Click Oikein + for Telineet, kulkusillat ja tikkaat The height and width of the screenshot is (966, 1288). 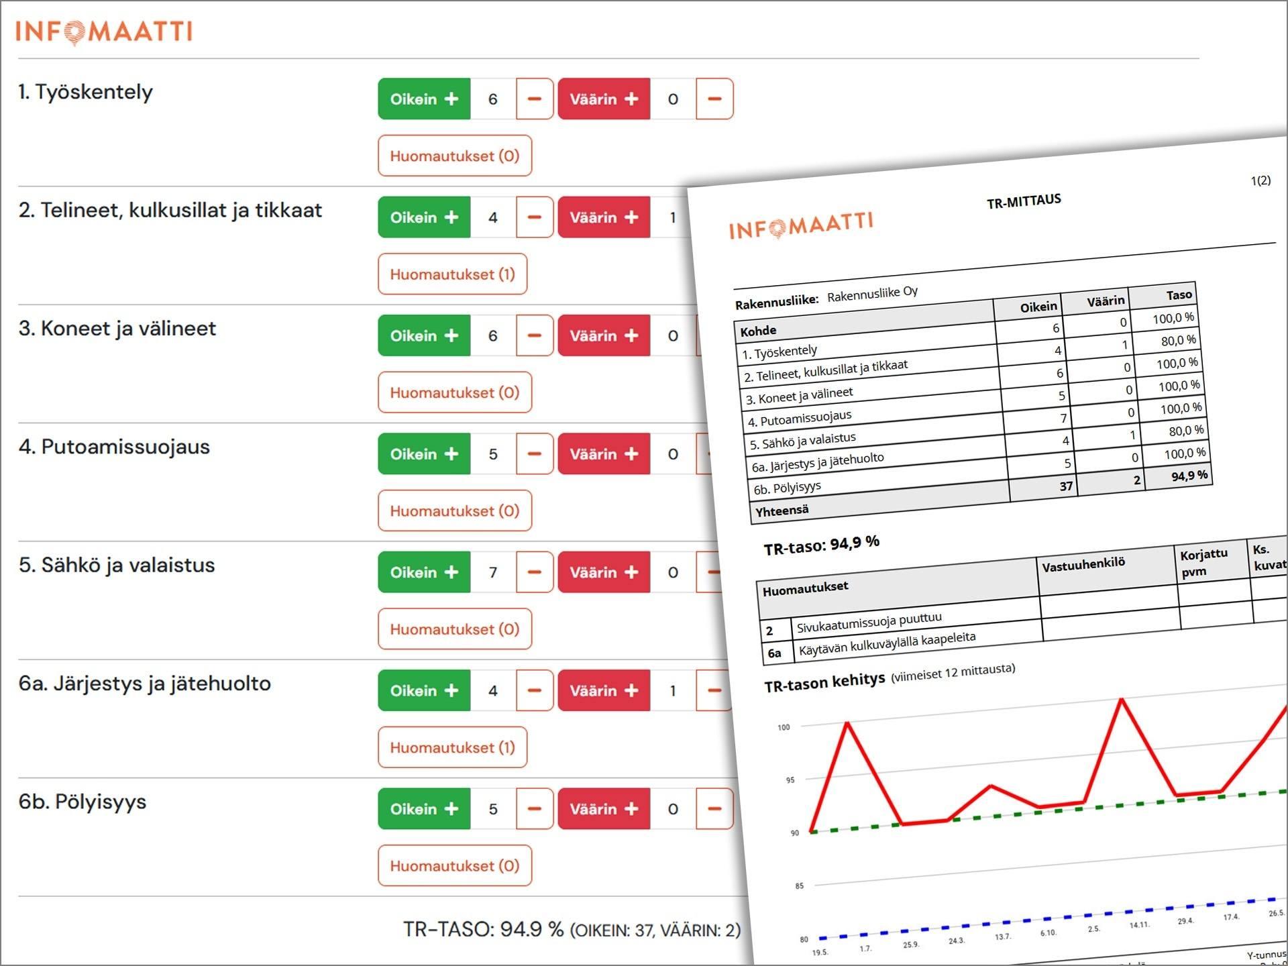click(x=424, y=217)
